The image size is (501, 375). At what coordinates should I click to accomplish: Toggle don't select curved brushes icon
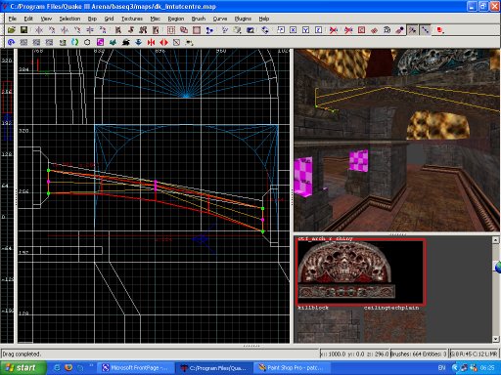pos(334,30)
